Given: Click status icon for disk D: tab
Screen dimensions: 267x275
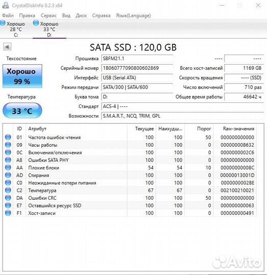Looking at the screenshot, I should tap(36, 23).
